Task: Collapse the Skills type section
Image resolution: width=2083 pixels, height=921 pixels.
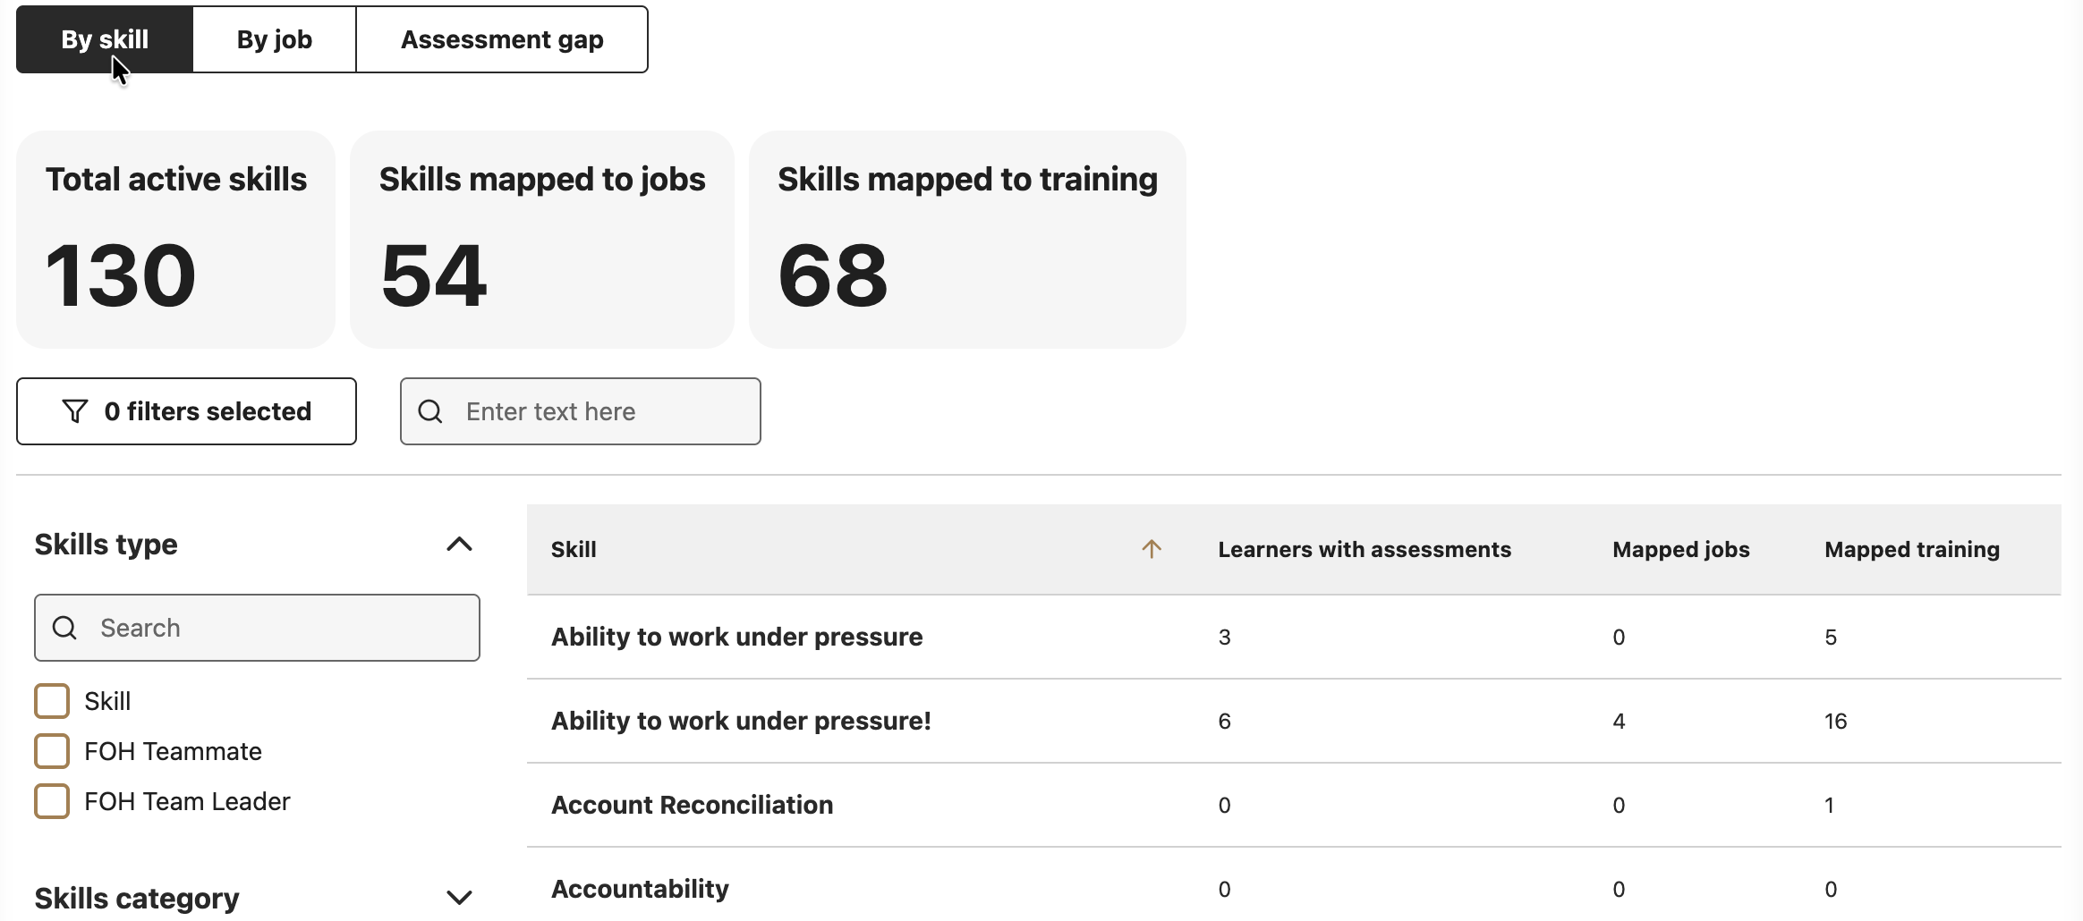Action: (459, 544)
